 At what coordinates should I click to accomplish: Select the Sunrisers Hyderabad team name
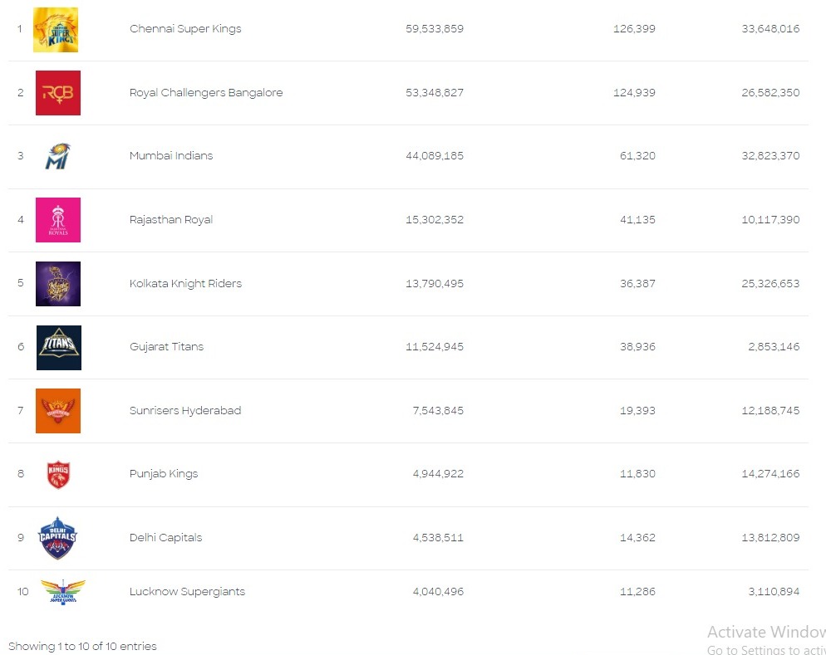click(185, 411)
